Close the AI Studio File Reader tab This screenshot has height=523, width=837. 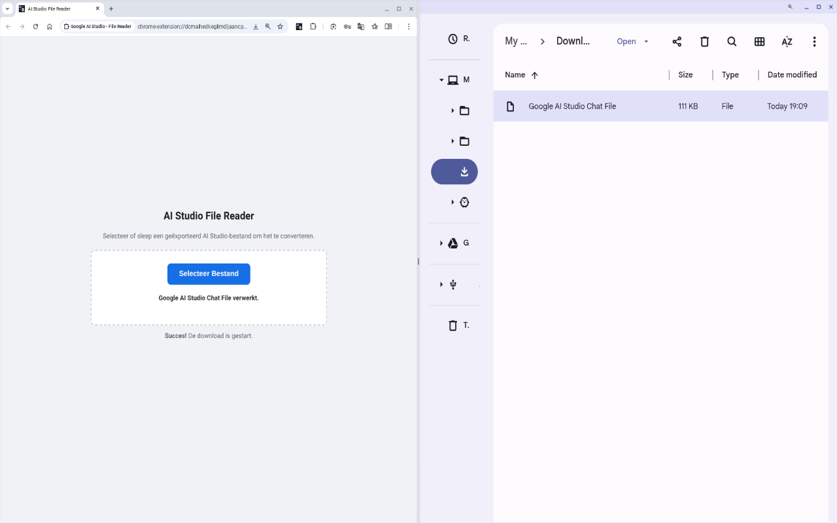click(98, 9)
